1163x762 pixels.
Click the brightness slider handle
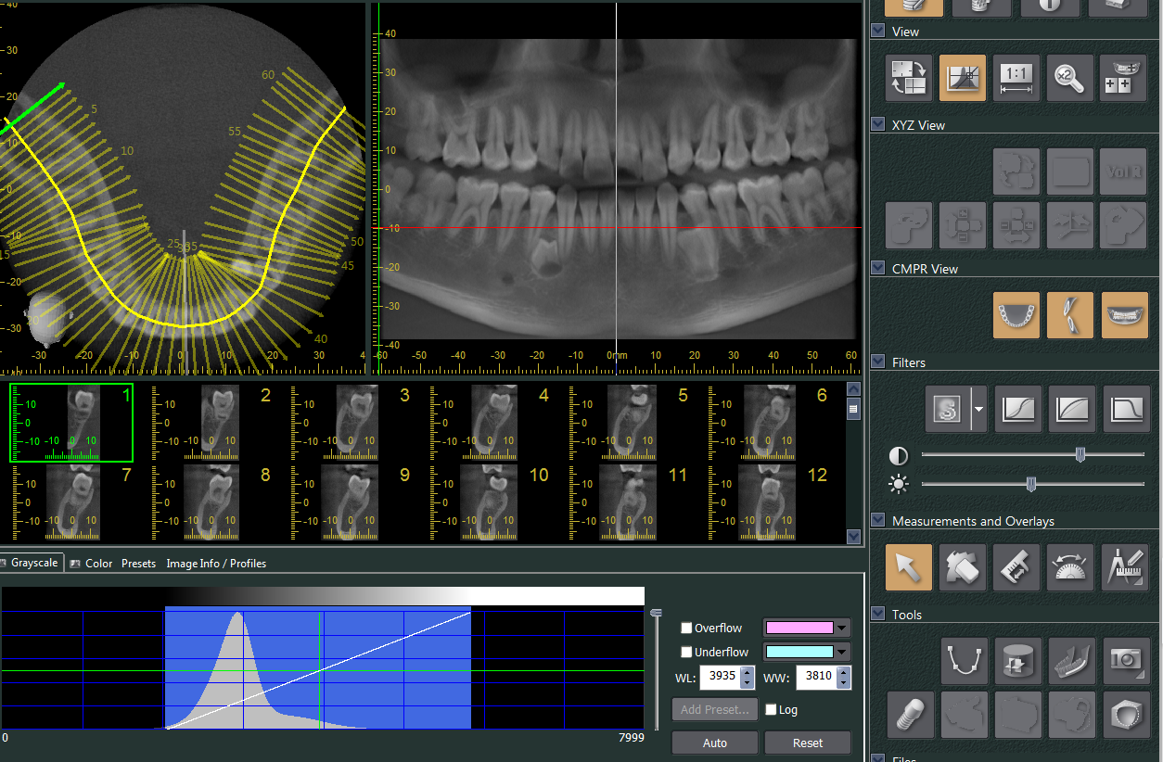(x=1030, y=484)
